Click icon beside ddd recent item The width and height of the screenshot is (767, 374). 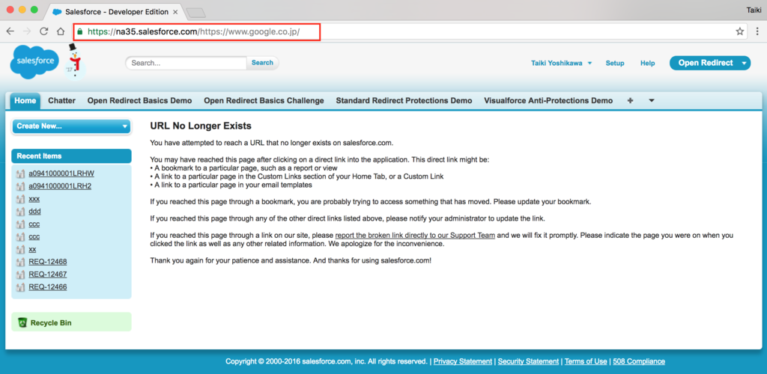point(20,212)
